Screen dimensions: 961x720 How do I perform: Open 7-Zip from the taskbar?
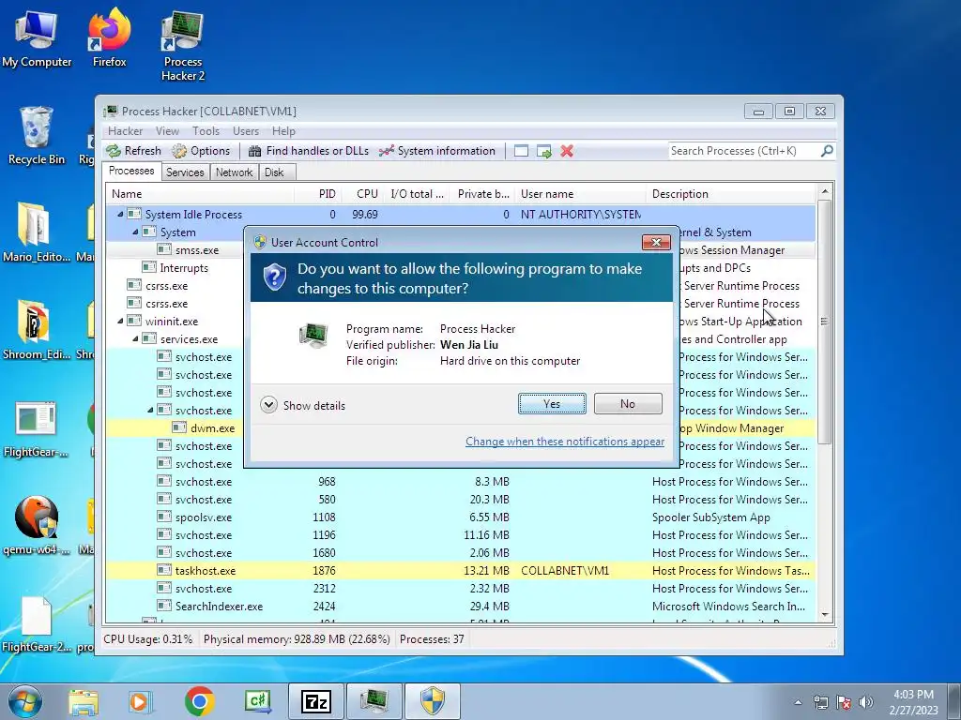click(x=315, y=701)
